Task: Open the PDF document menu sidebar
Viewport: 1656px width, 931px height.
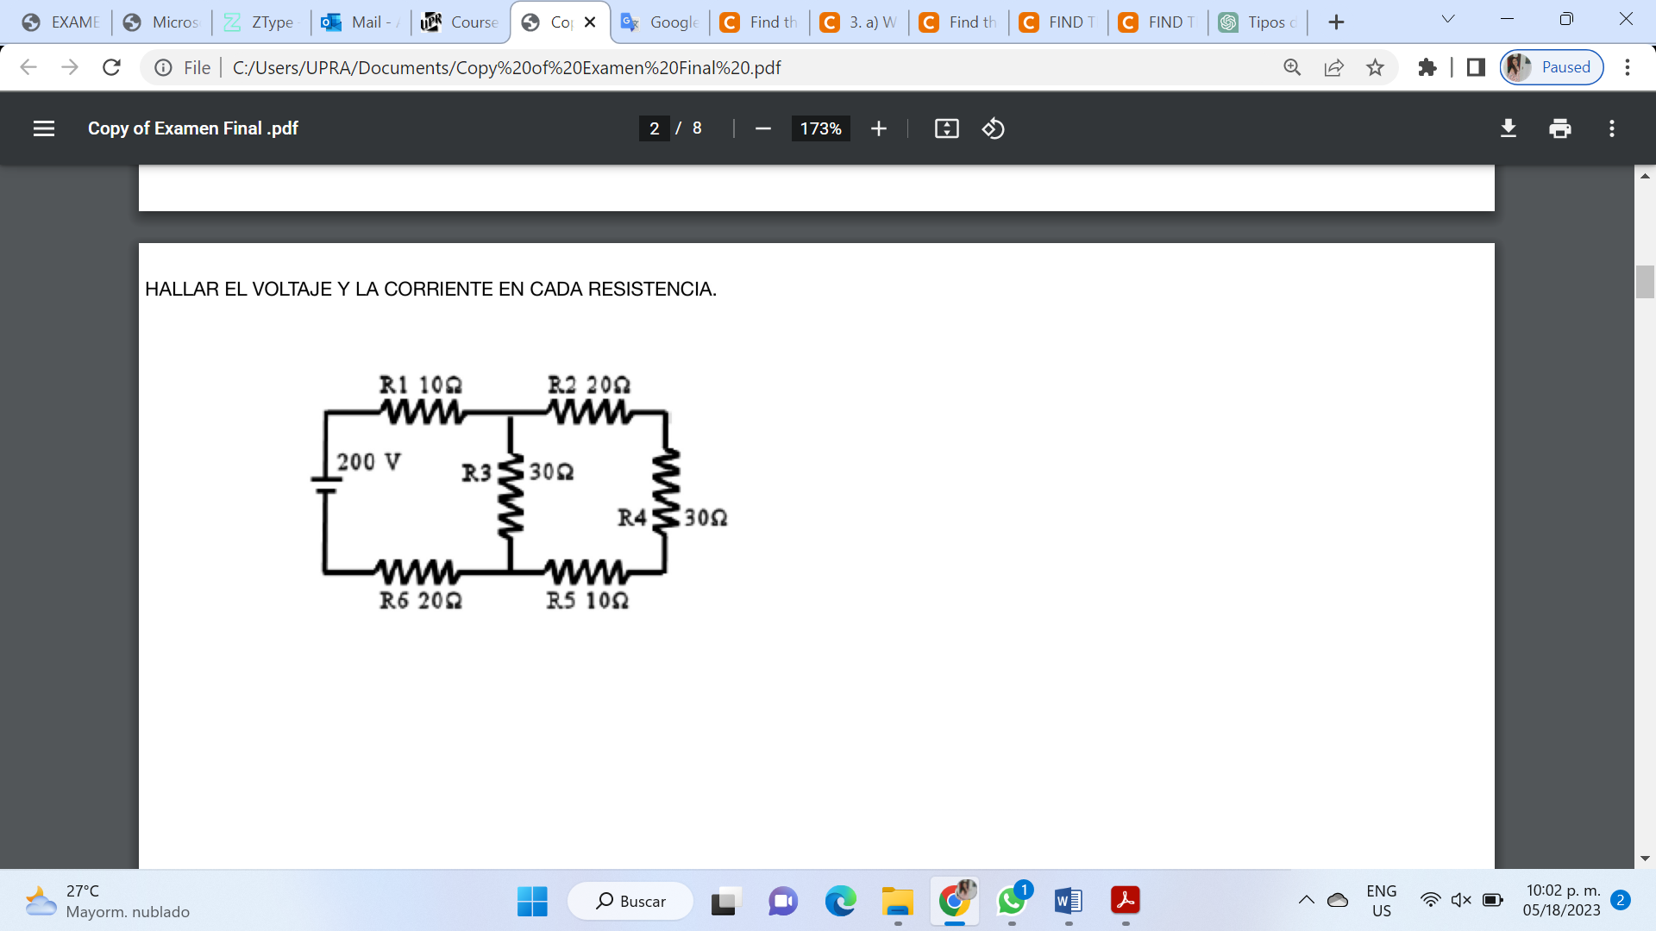Action: coord(43,128)
